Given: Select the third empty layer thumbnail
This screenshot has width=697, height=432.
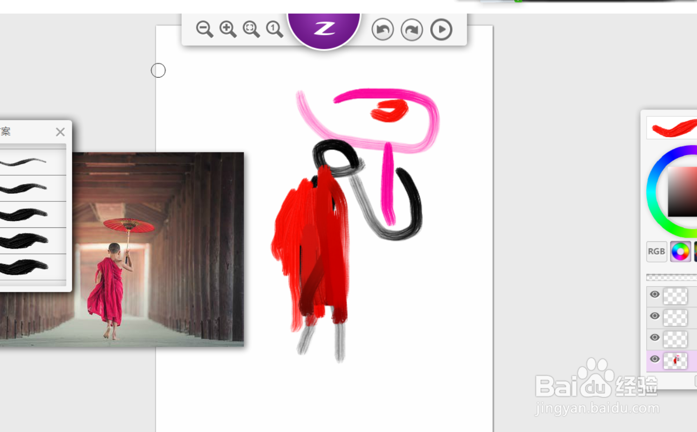Looking at the screenshot, I should pos(675,339).
